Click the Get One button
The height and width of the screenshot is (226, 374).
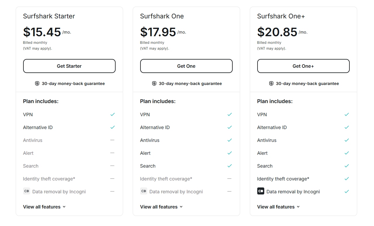[186, 66]
